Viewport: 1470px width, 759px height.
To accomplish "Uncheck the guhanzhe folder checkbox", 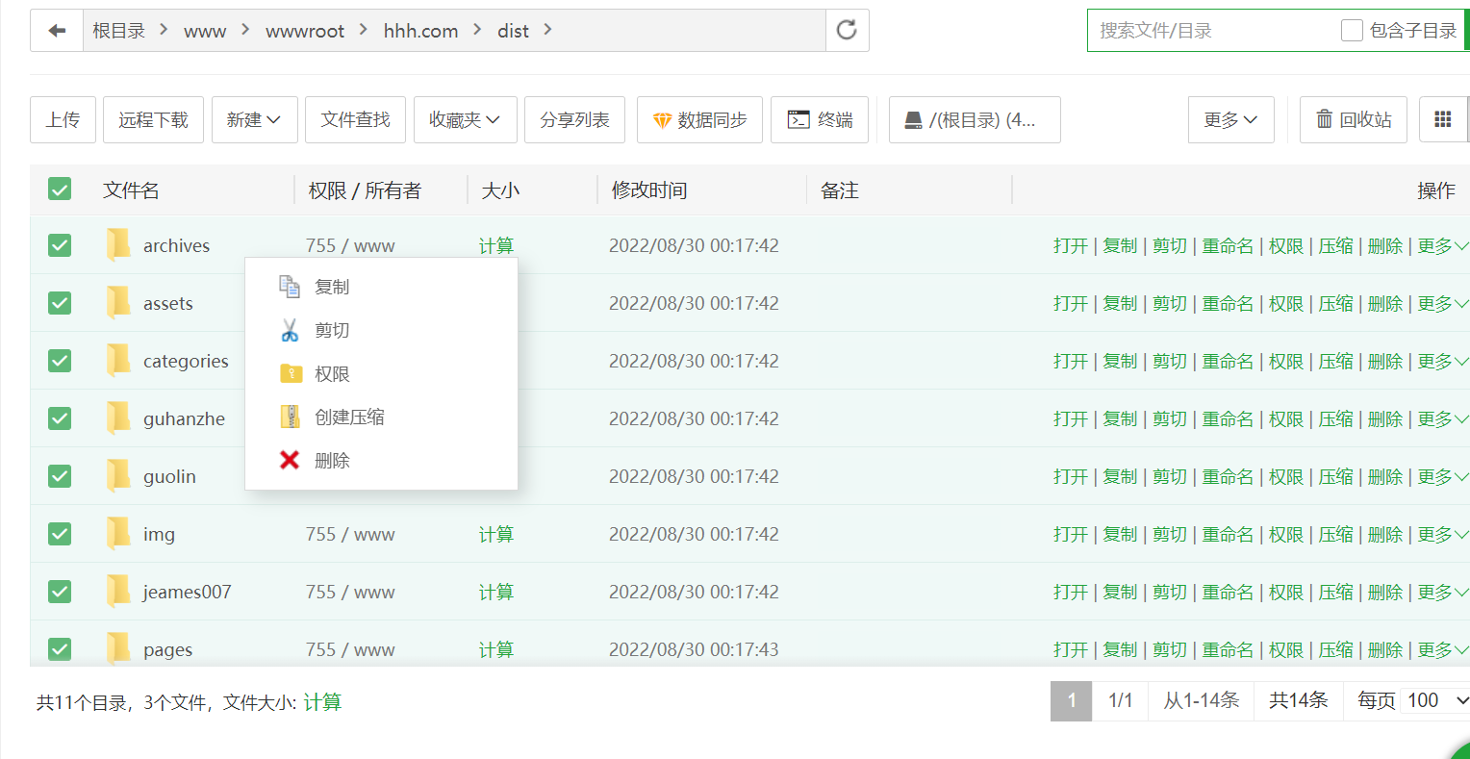I will (x=60, y=418).
